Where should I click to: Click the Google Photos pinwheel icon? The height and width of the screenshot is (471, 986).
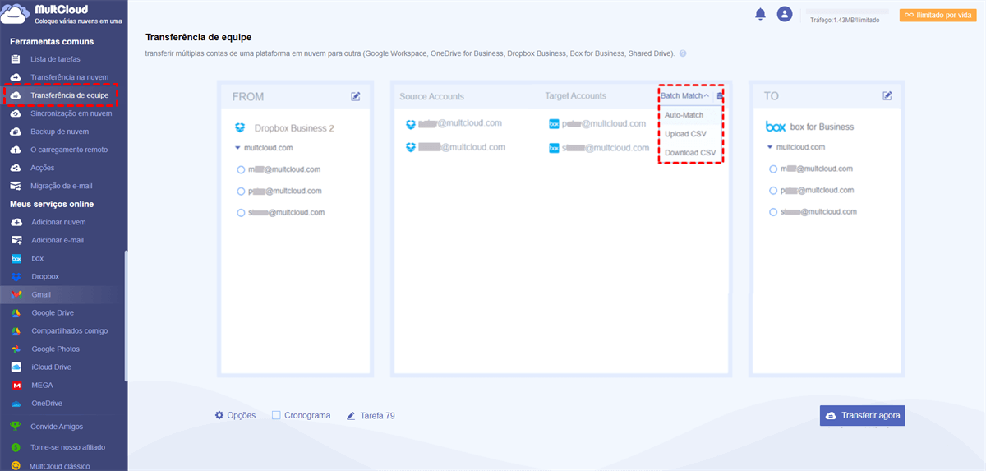click(16, 349)
